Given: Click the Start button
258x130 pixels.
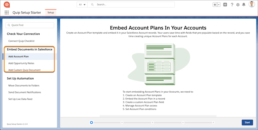Looking at the screenshot, I should [247, 123].
